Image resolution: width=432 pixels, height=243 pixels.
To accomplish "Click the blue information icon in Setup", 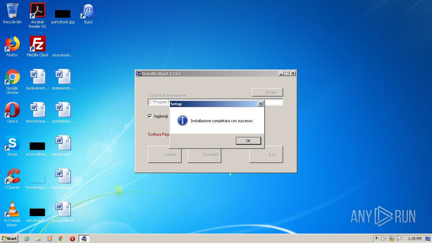I will point(183,120).
